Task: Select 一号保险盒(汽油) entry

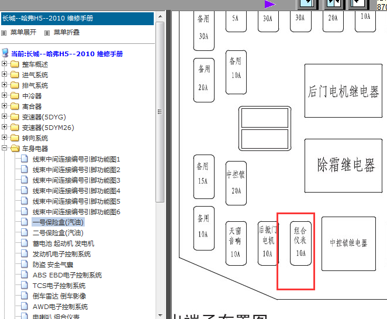Action: (58, 222)
